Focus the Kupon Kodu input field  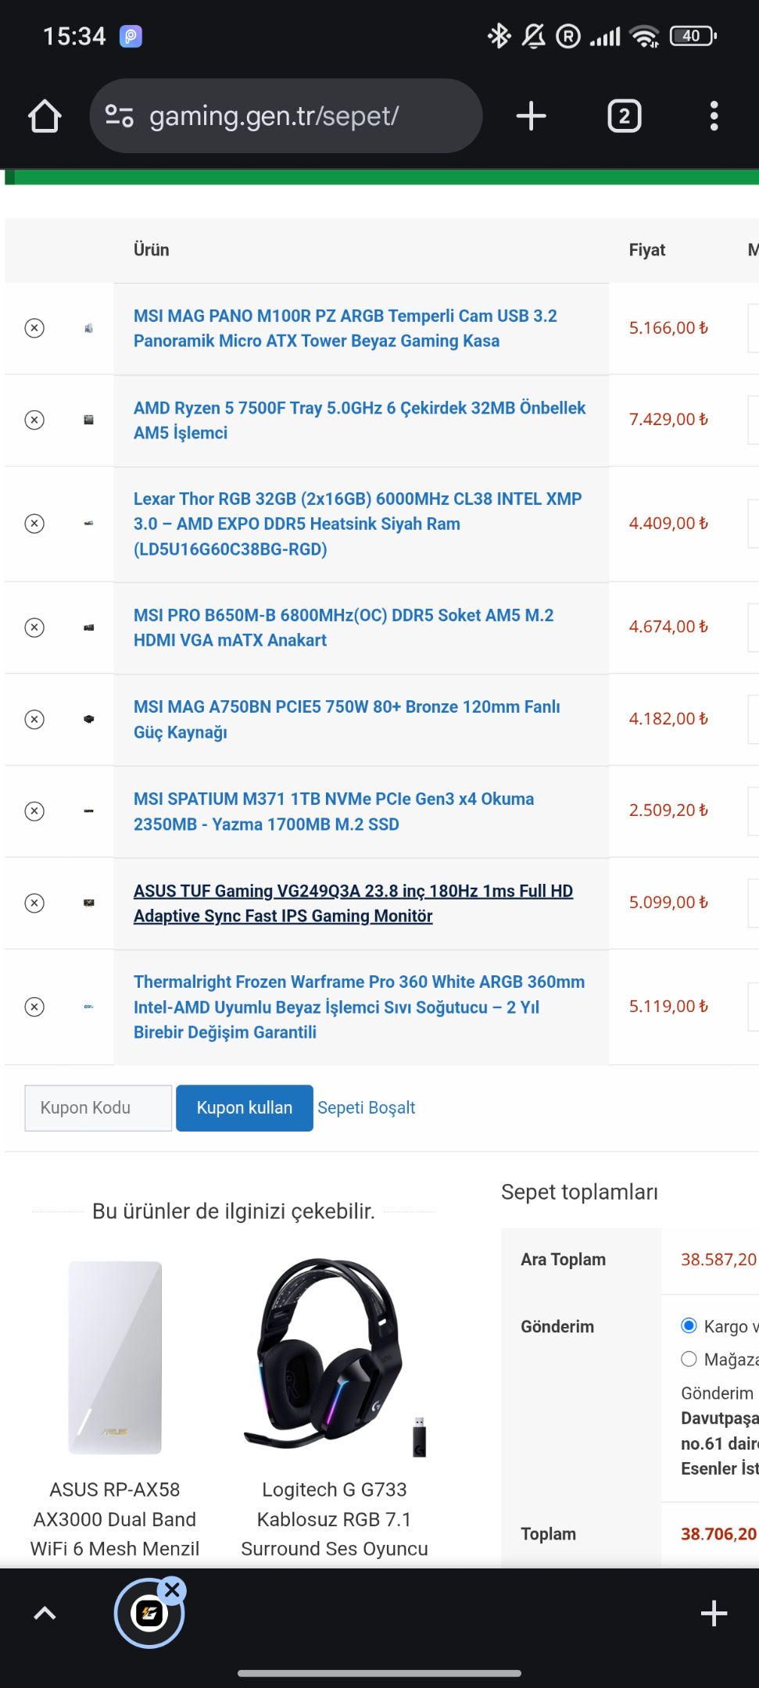coord(98,1107)
